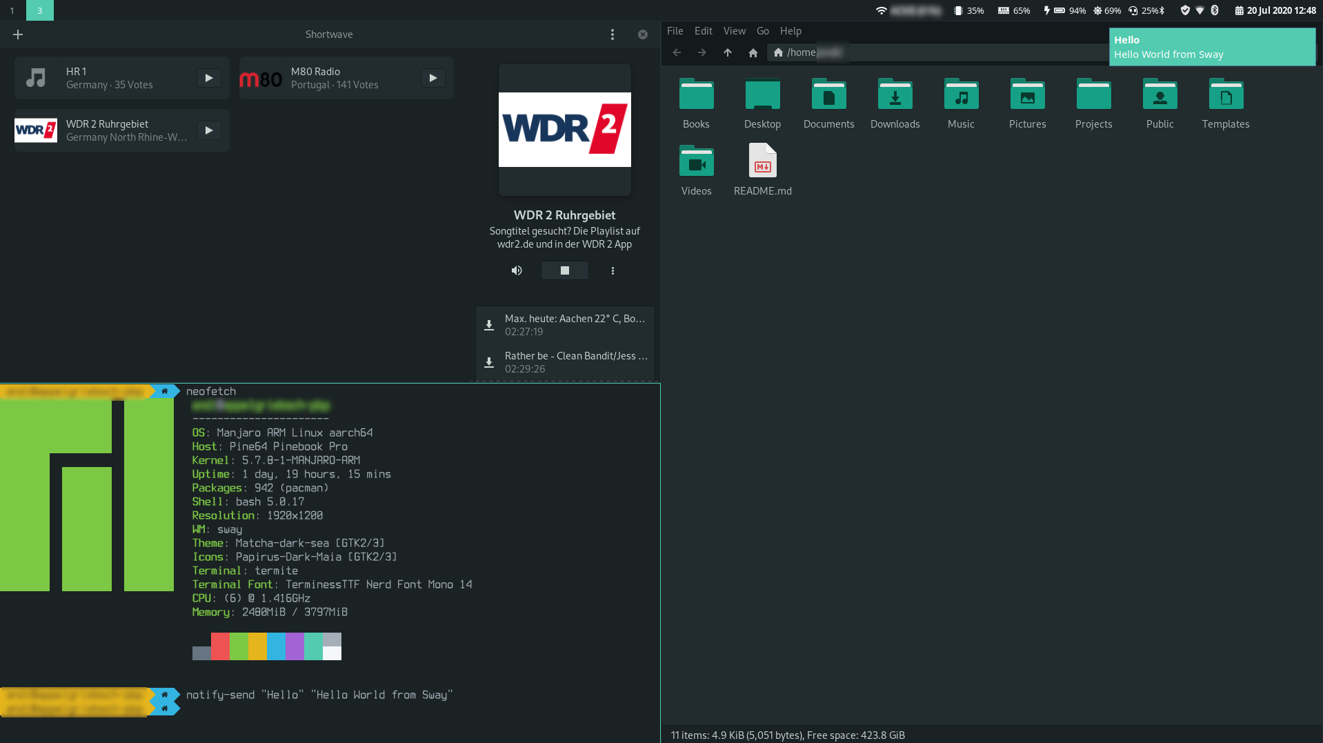Switch to workspace 3

coord(40,10)
